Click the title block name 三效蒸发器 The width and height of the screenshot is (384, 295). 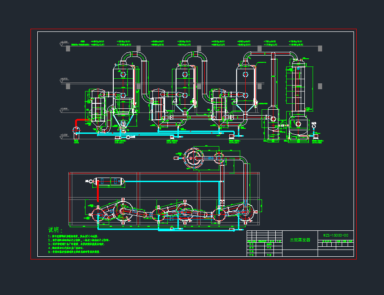pyautogui.click(x=300, y=239)
